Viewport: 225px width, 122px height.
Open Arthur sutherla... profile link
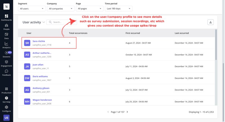click(x=42, y=53)
